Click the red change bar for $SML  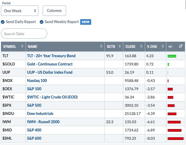coord(176,139)
